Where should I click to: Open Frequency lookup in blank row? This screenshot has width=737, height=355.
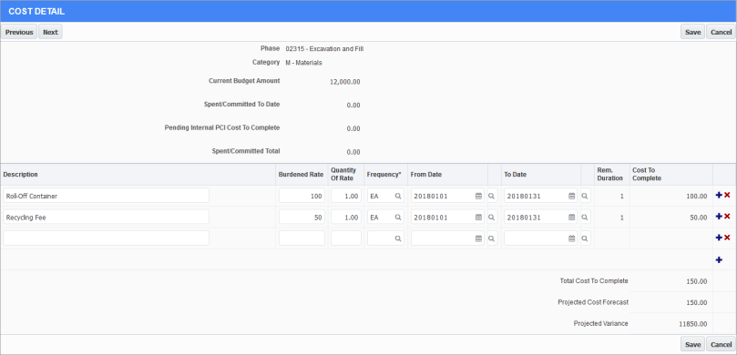point(398,238)
